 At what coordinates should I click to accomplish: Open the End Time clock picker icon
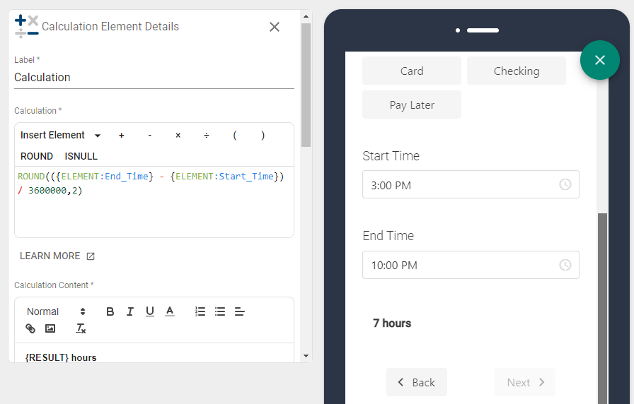pos(565,265)
